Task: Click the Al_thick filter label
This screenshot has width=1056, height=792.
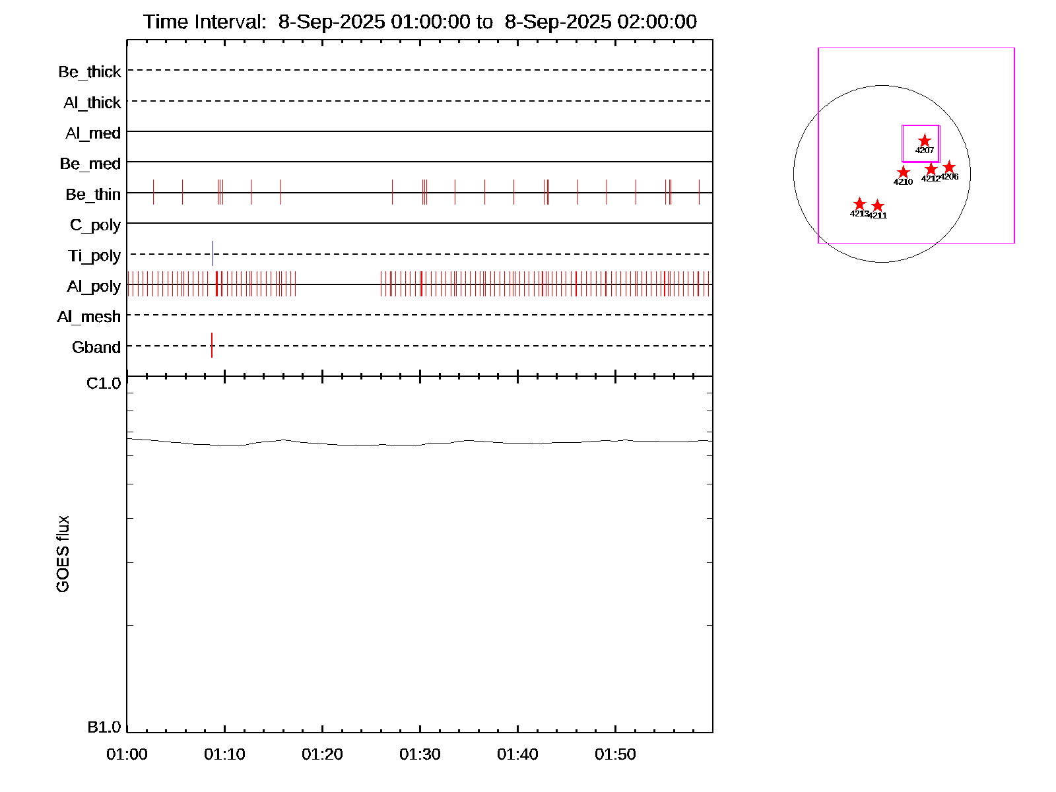Action: click(x=92, y=103)
